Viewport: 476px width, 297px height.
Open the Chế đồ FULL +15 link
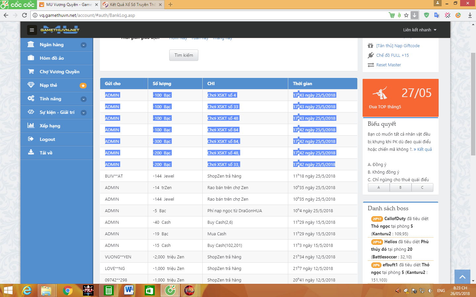pos(392,55)
